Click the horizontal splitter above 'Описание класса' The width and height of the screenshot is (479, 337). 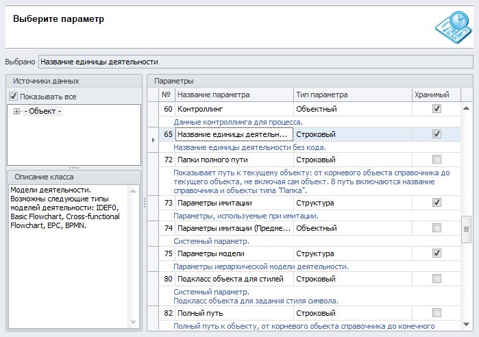point(73,167)
